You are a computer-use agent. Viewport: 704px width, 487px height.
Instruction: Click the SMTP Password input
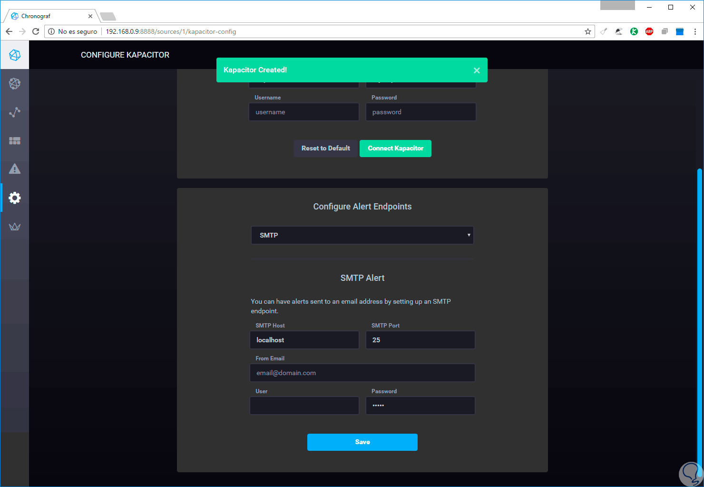click(x=420, y=406)
